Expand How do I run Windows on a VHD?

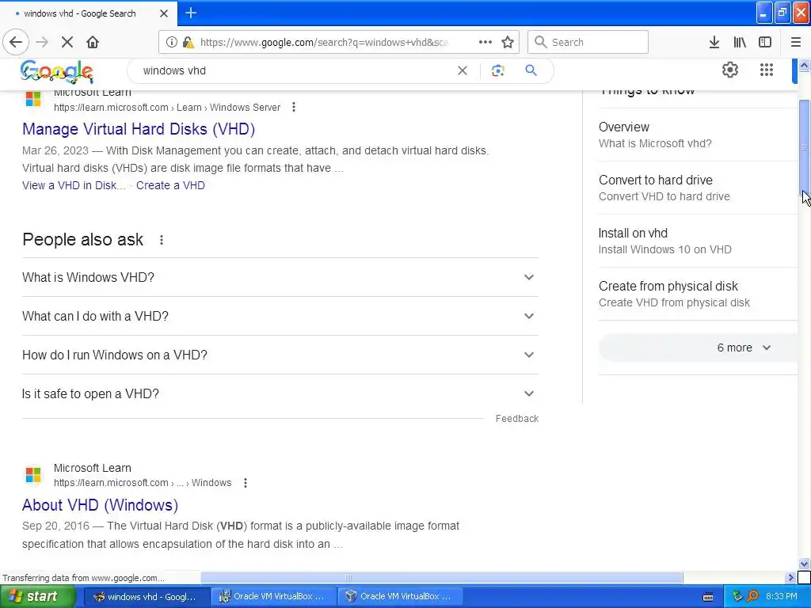pyautogui.click(x=280, y=355)
